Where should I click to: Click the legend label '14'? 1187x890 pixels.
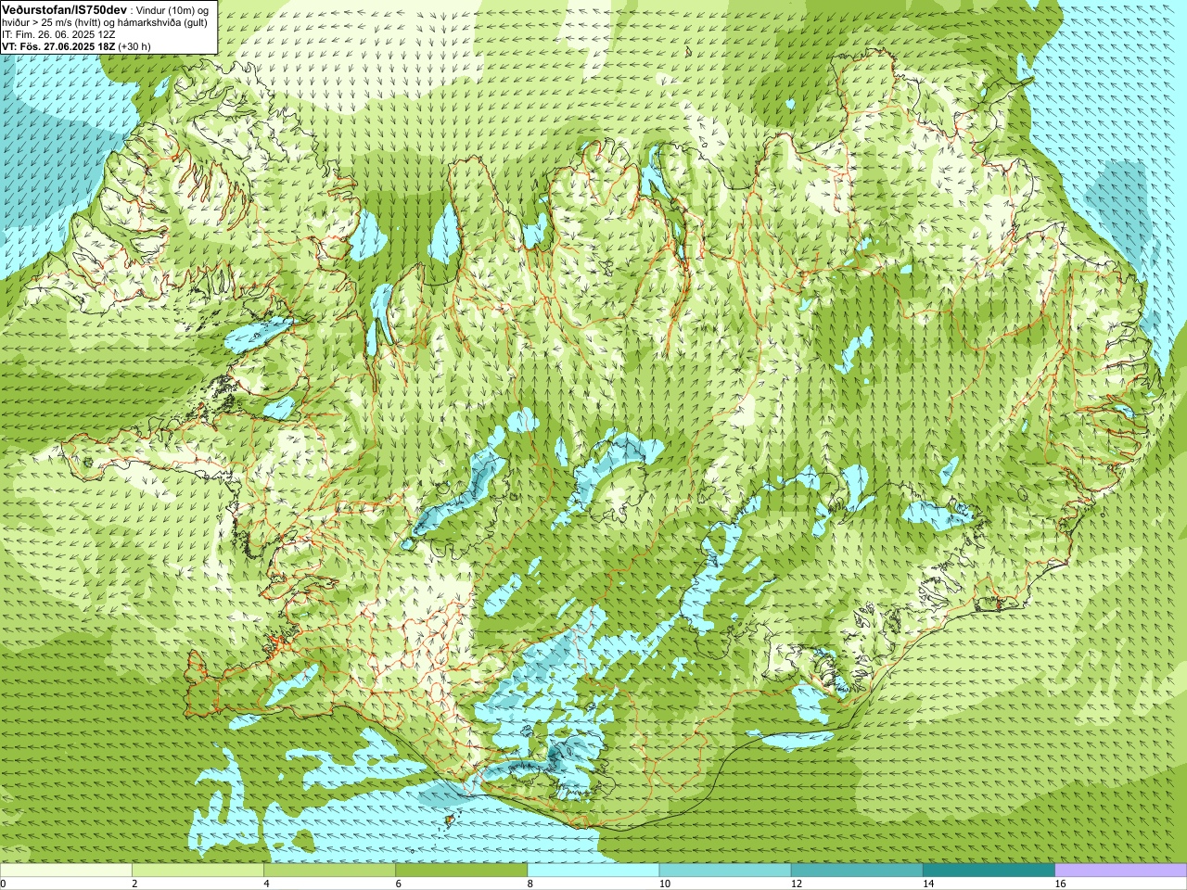(928, 884)
